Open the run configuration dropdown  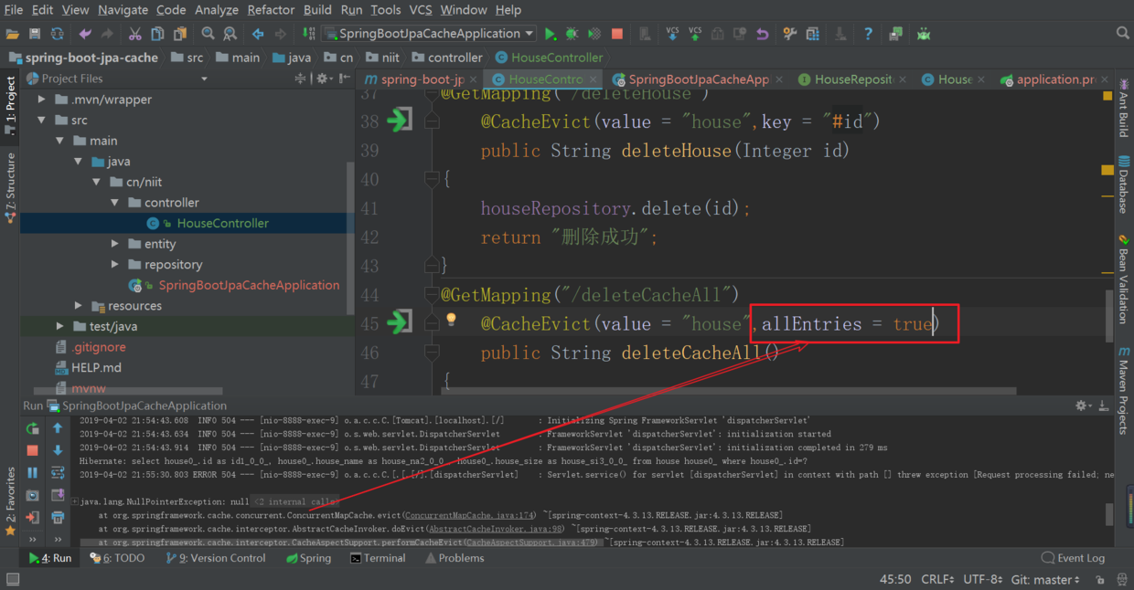tap(429, 34)
